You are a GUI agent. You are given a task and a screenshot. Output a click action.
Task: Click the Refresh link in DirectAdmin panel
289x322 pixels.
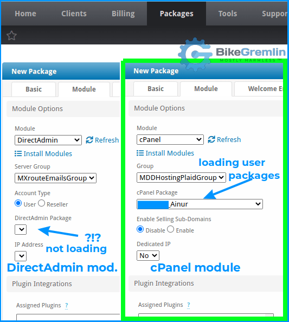[x=107, y=140]
